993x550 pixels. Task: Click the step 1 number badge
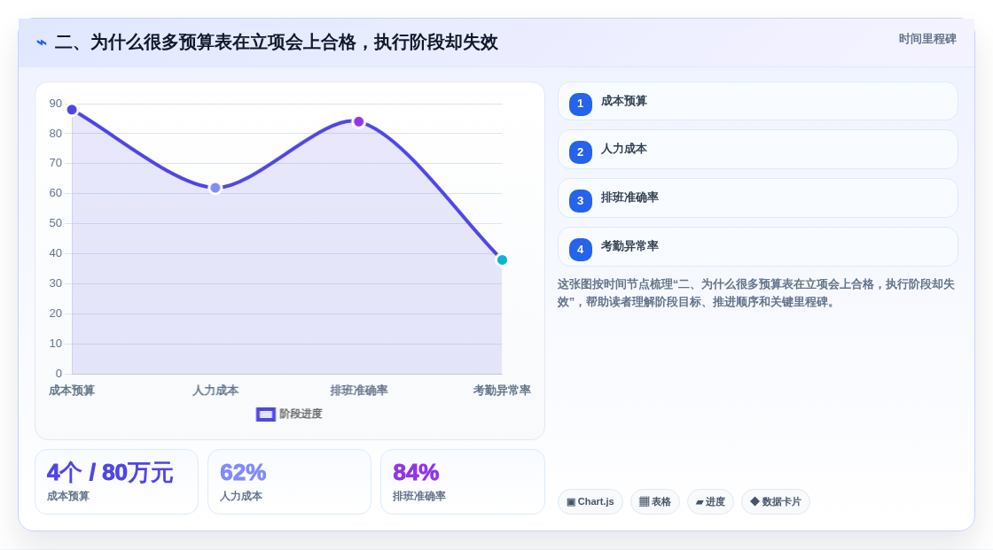pyautogui.click(x=580, y=104)
